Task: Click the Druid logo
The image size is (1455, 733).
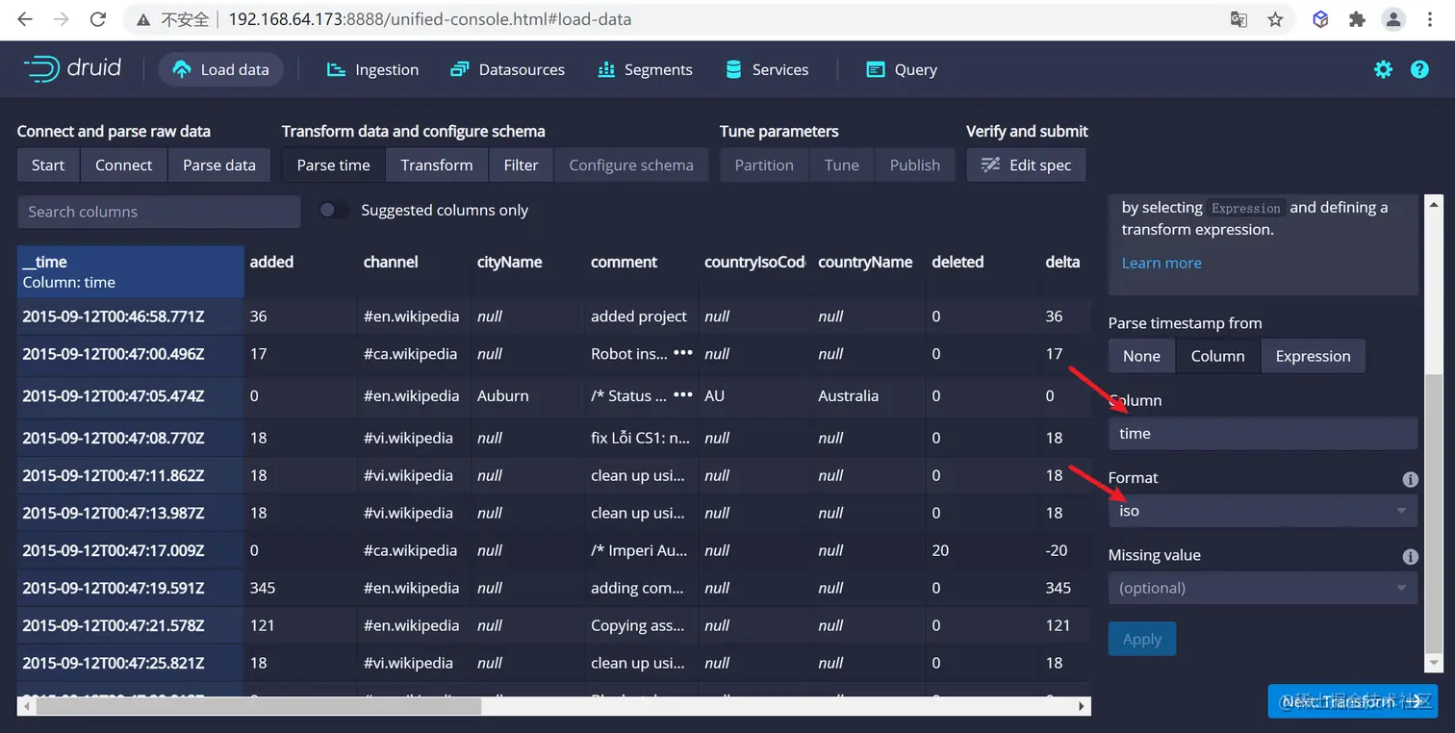Action: (72, 68)
